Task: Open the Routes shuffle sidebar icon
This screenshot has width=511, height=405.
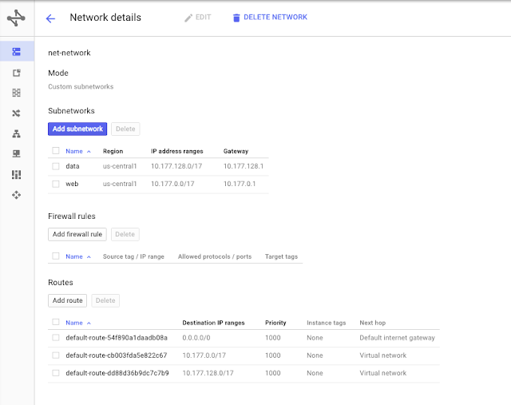Action: [x=16, y=113]
